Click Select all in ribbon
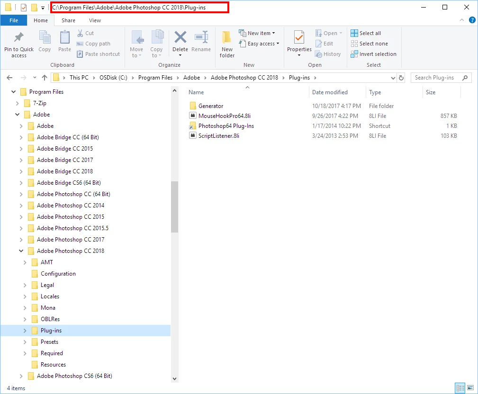 click(366, 33)
